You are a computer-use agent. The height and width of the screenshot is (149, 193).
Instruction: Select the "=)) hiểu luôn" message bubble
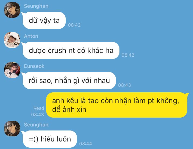coord(50,139)
